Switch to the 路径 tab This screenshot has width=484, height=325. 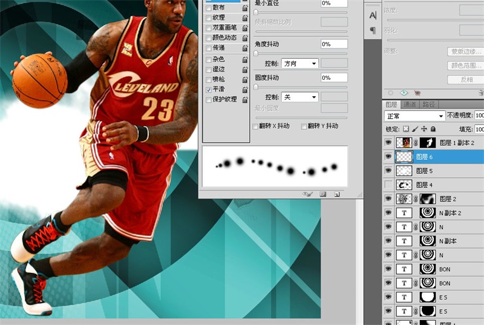coord(428,104)
